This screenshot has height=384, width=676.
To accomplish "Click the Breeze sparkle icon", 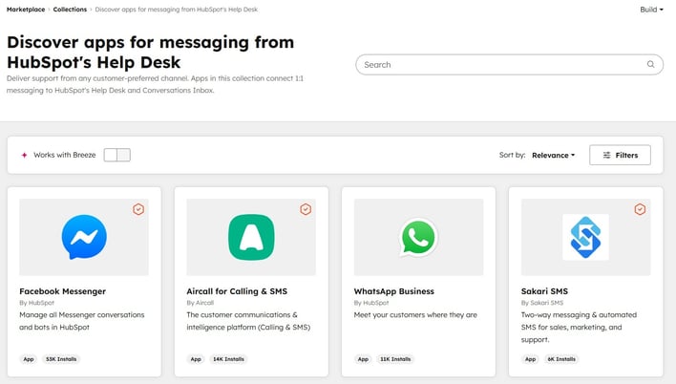I will coord(24,155).
